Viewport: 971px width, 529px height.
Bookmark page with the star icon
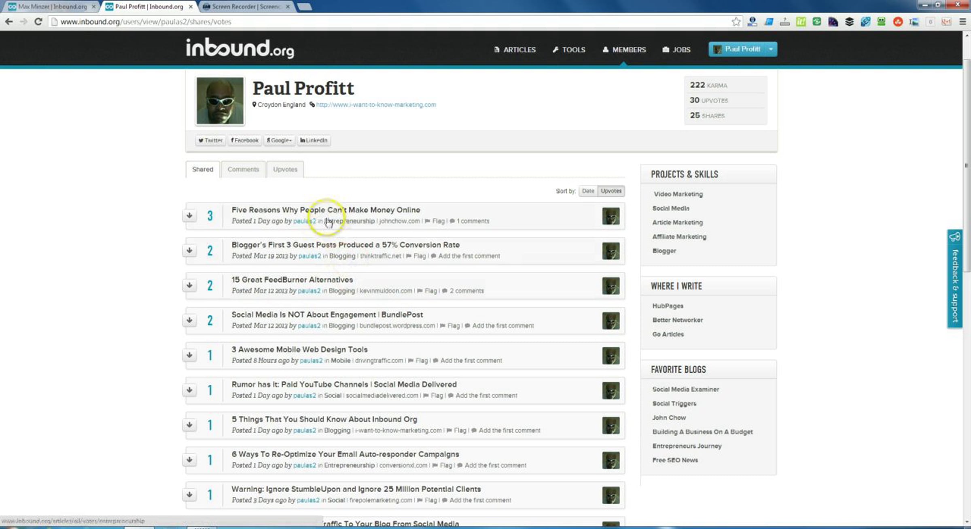736,22
